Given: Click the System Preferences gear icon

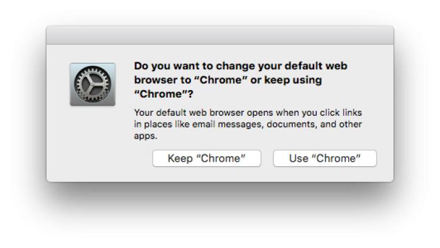Looking at the screenshot, I should (x=92, y=84).
